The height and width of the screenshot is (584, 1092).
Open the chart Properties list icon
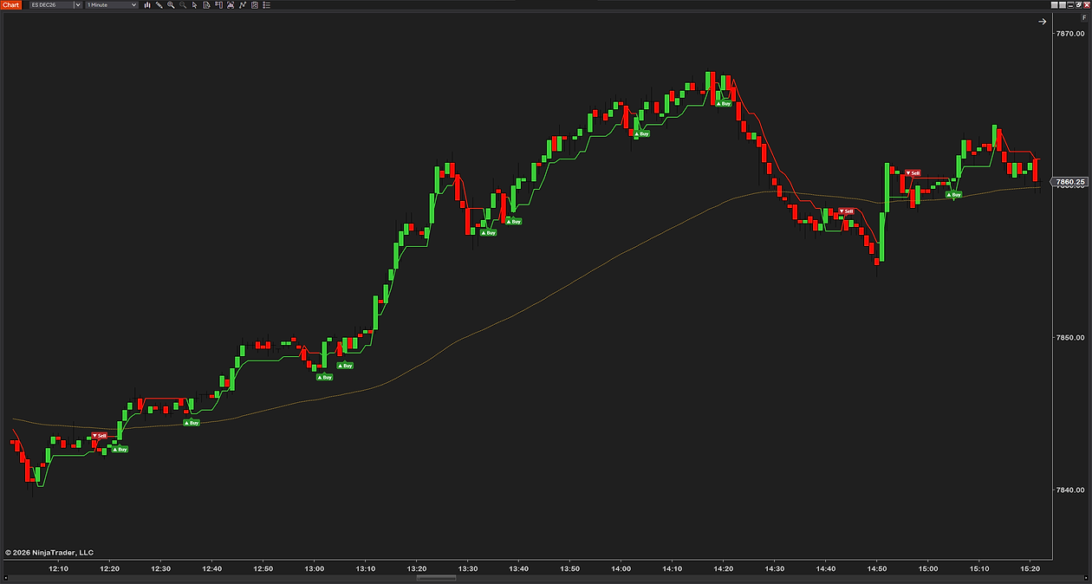click(x=266, y=4)
